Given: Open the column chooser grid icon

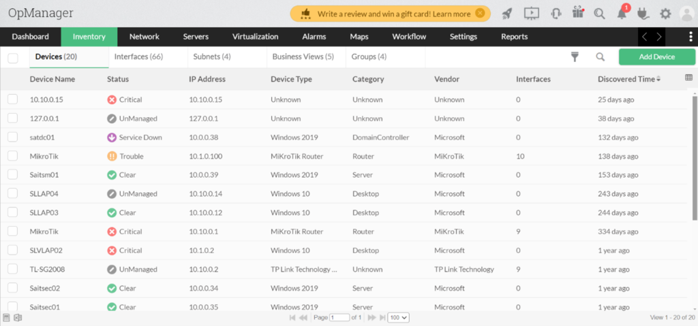Looking at the screenshot, I should tap(688, 78).
